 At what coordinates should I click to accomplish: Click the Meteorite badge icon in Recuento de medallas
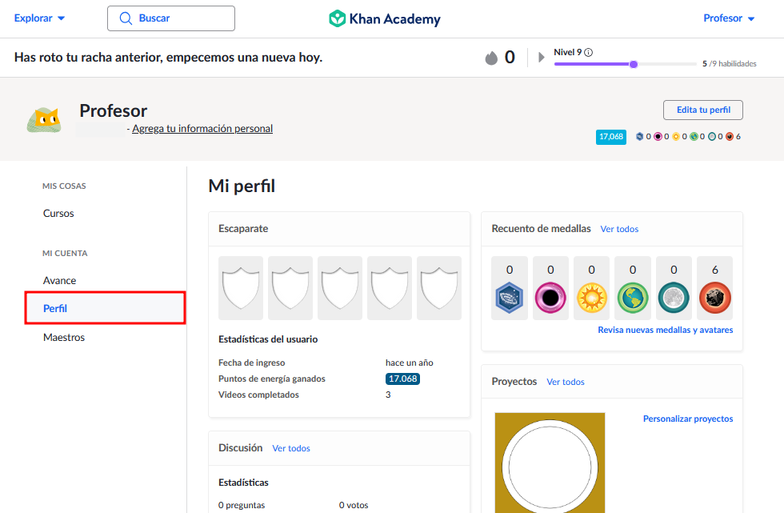tap(509, 298)
